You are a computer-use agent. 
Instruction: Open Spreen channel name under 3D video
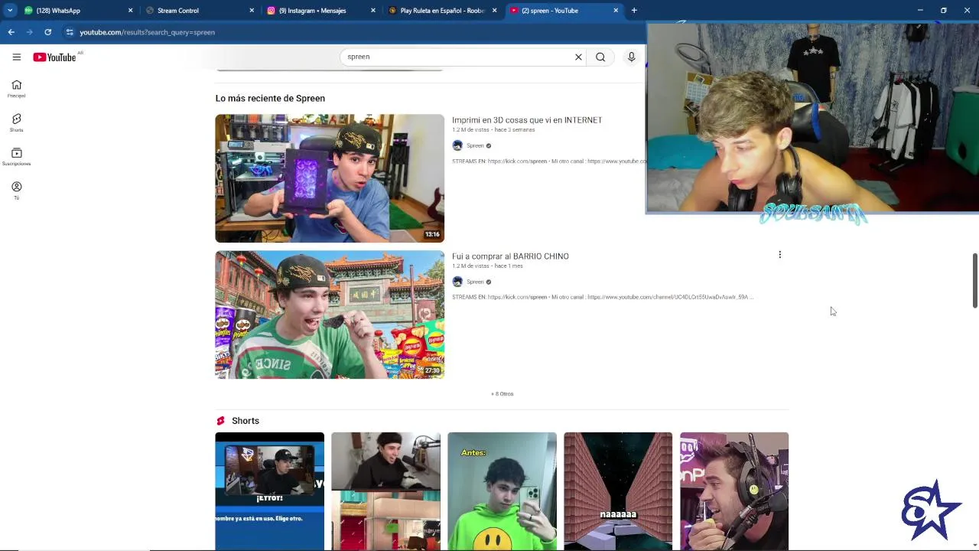pyautogui.click(x=475, y=145)
